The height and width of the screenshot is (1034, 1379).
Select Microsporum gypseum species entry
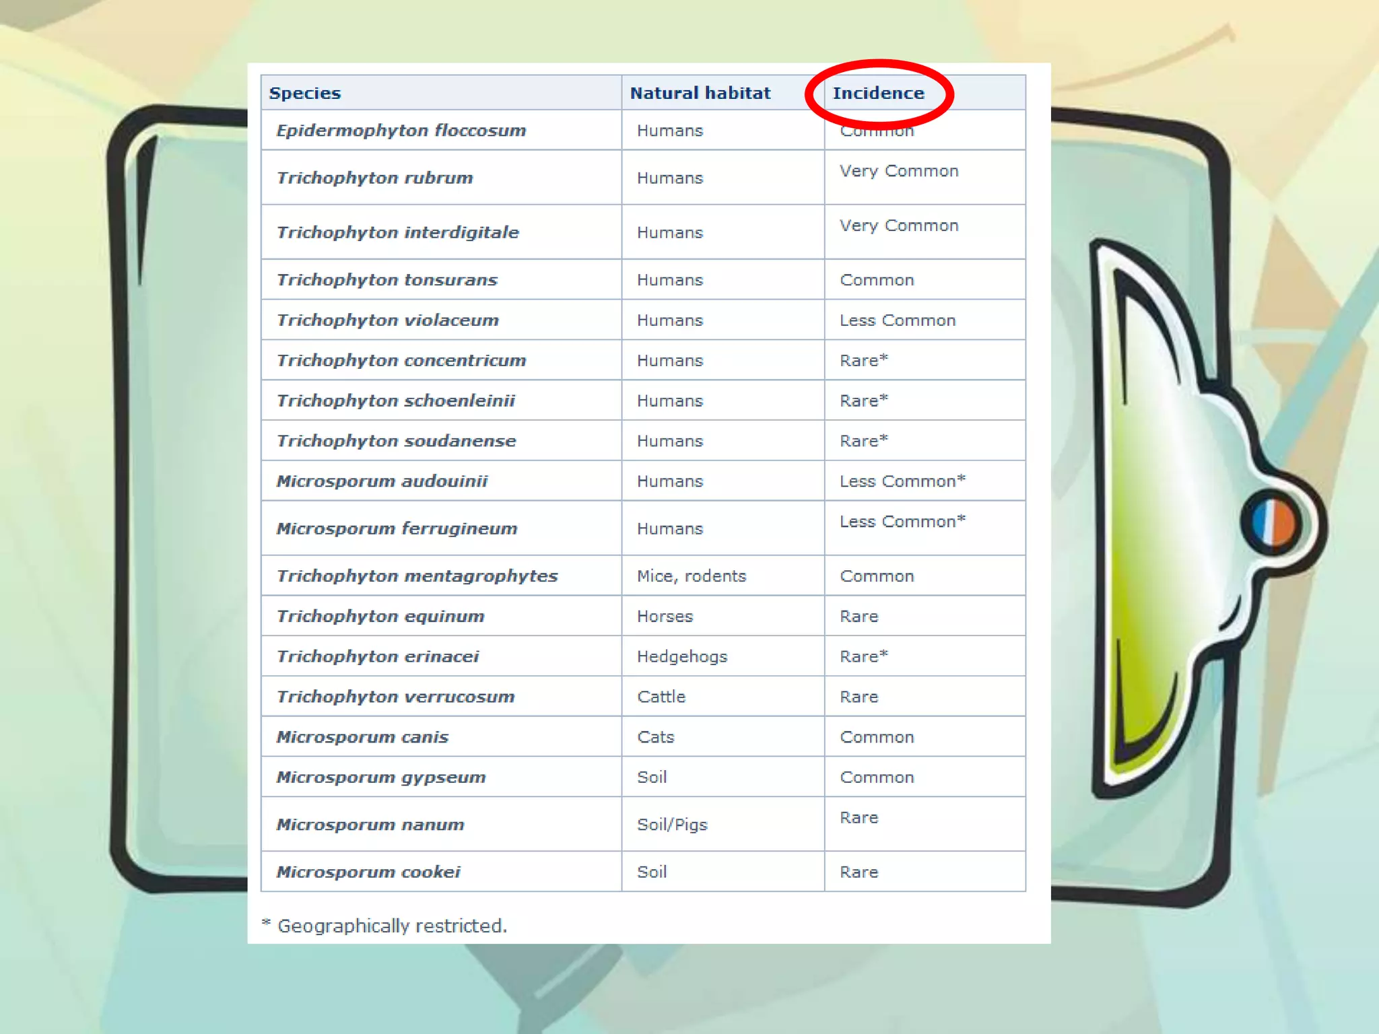[x=380, y=778]
